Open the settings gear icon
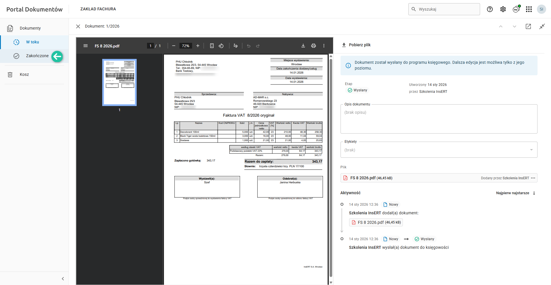 pos(503,9)
